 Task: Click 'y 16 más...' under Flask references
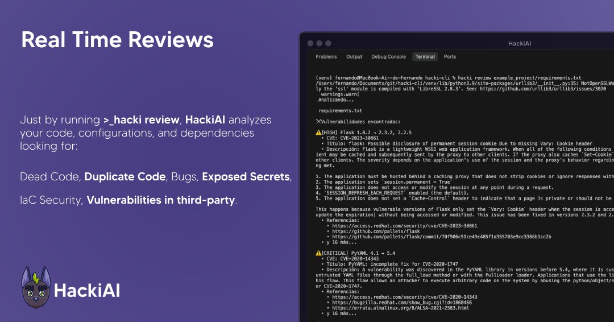(341, 242)
